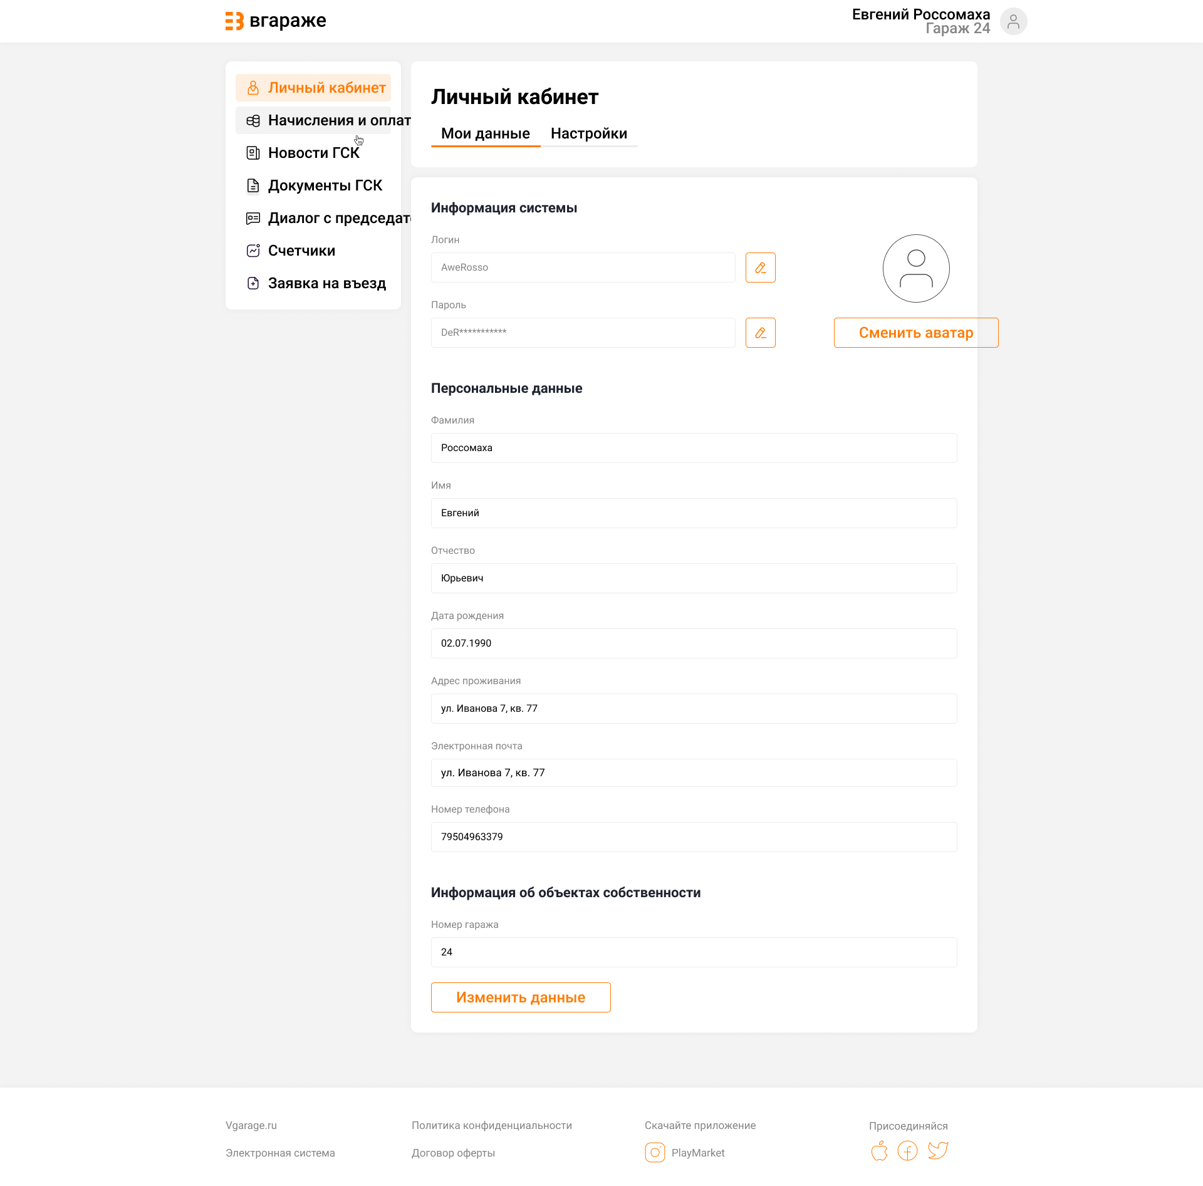Click the Логин field with AweRosso
This screenshot has height=1186, width=1203.
(x=583, y=268)
